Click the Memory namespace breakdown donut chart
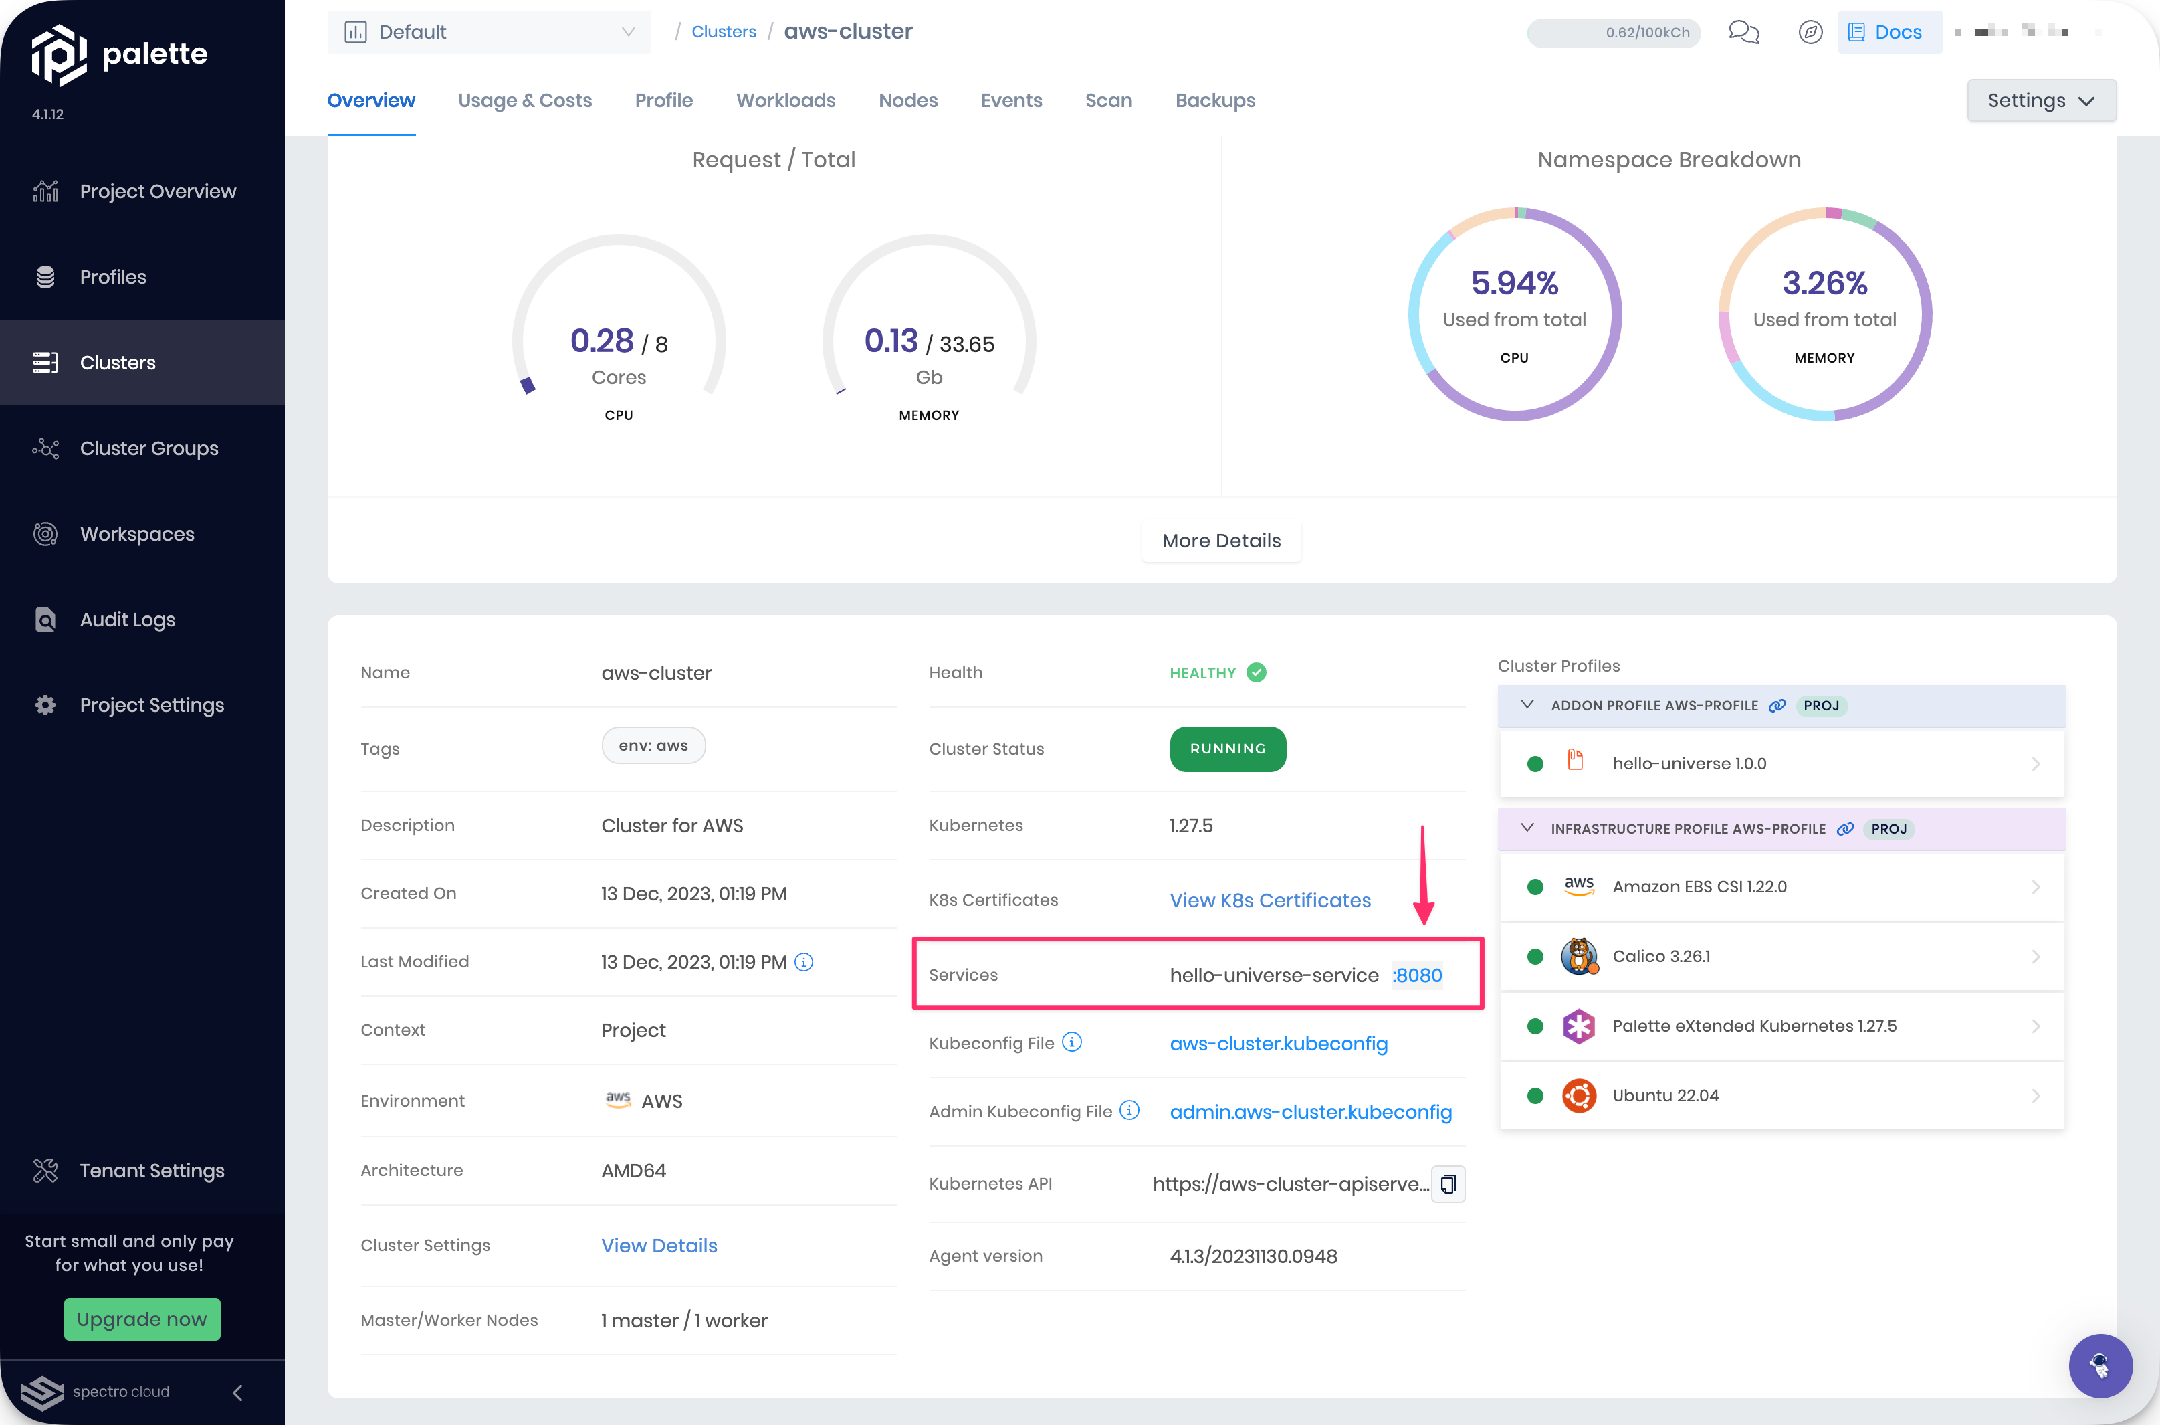The image size is (2160, 1425). point(1825,314)
